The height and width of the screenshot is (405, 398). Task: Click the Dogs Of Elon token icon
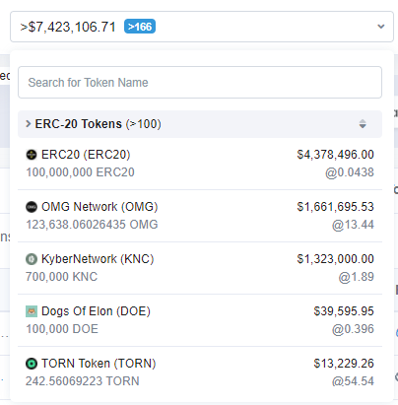[32, 311]
